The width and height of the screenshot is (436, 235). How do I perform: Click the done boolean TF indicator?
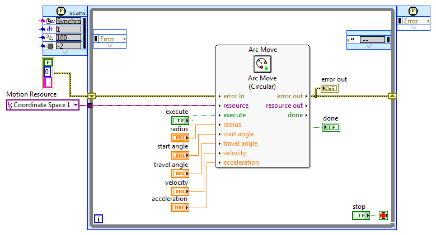(331, 127)
